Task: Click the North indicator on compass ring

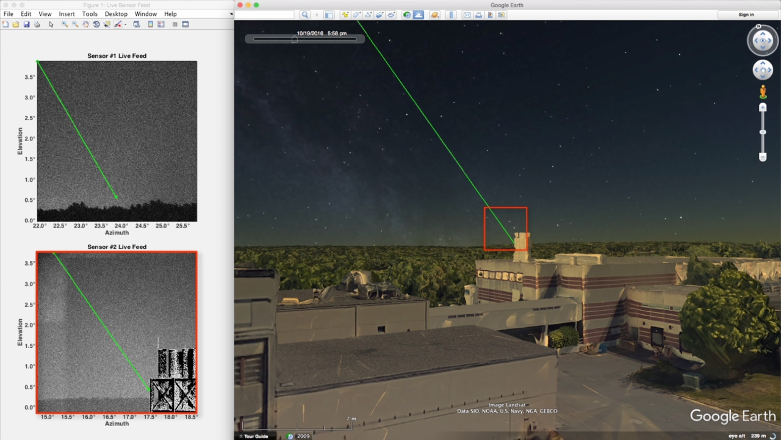Action: (x=758, y=26)
